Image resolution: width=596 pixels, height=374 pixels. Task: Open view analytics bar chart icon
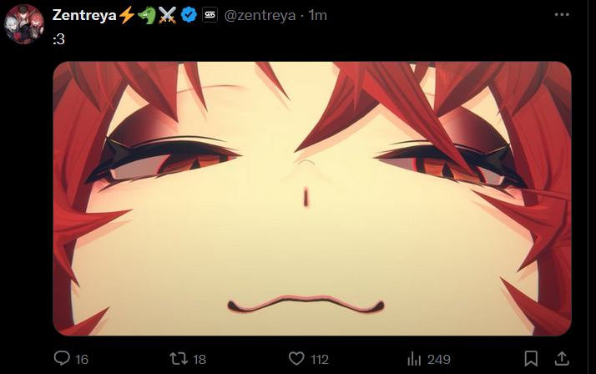coord(414,358)
